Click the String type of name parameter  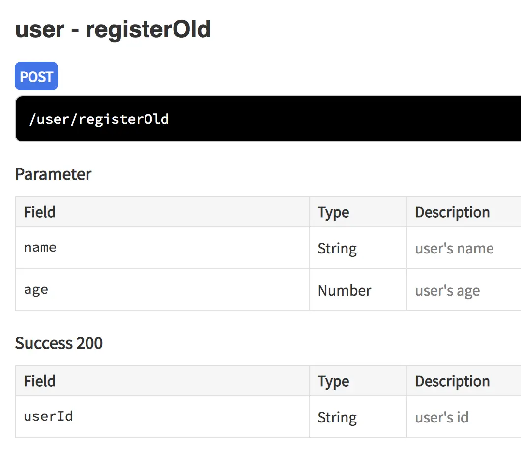pos(337,248)
